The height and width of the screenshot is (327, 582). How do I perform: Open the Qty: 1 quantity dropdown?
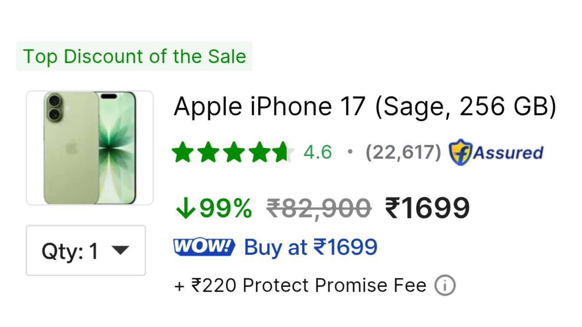pos(86,250)
